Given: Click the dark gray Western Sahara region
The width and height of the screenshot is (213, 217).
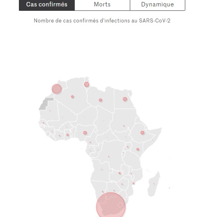Looking at the screenshot, I should coord(45,104).
